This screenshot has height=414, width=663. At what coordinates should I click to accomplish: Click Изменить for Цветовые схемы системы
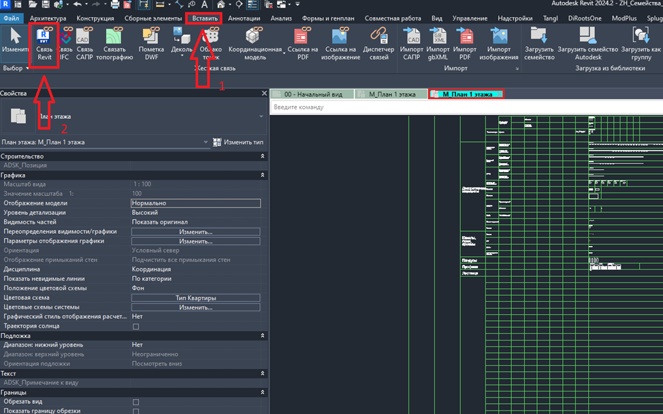(x=196, y=307)
